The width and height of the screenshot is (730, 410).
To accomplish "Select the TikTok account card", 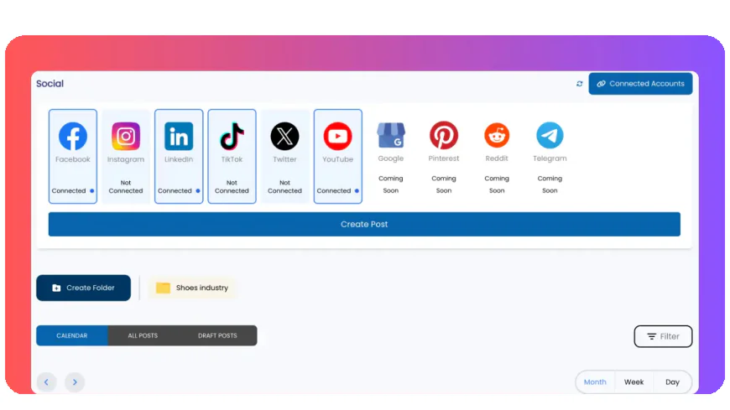I will [x=232, y=156].
